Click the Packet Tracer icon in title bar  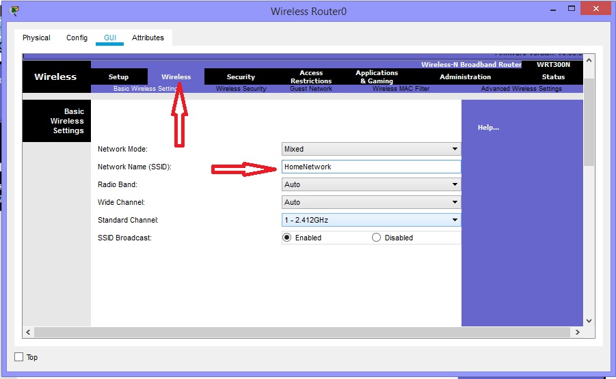pos(15,11)
